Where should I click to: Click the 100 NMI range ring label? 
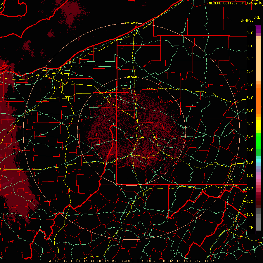coord(131,23)
